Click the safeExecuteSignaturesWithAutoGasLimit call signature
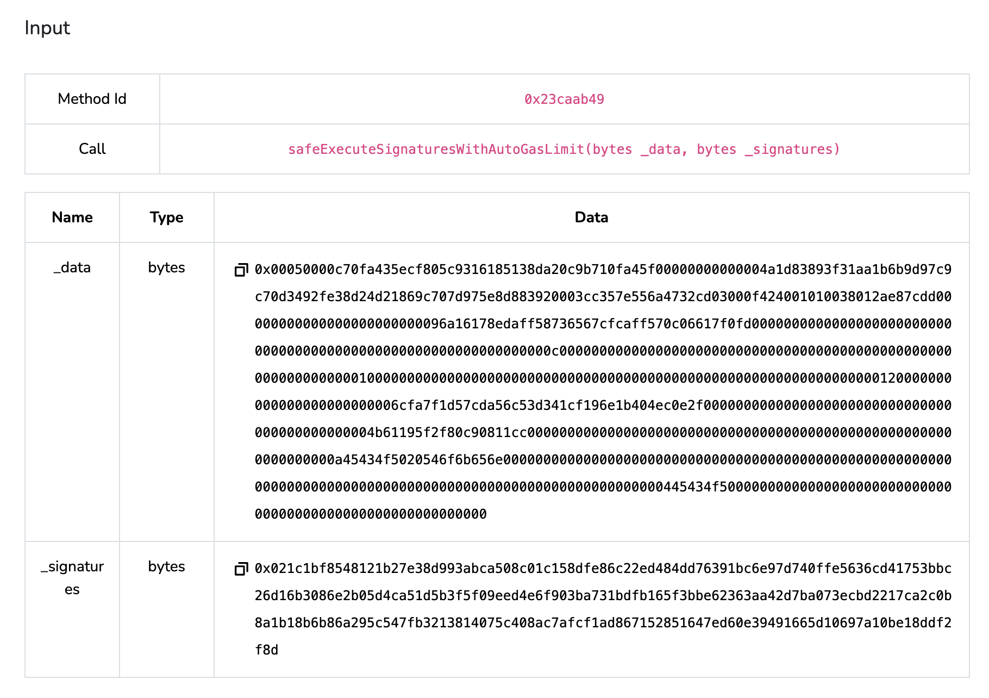The width and height of the screenshot is (989, 698). coord(564,148)
